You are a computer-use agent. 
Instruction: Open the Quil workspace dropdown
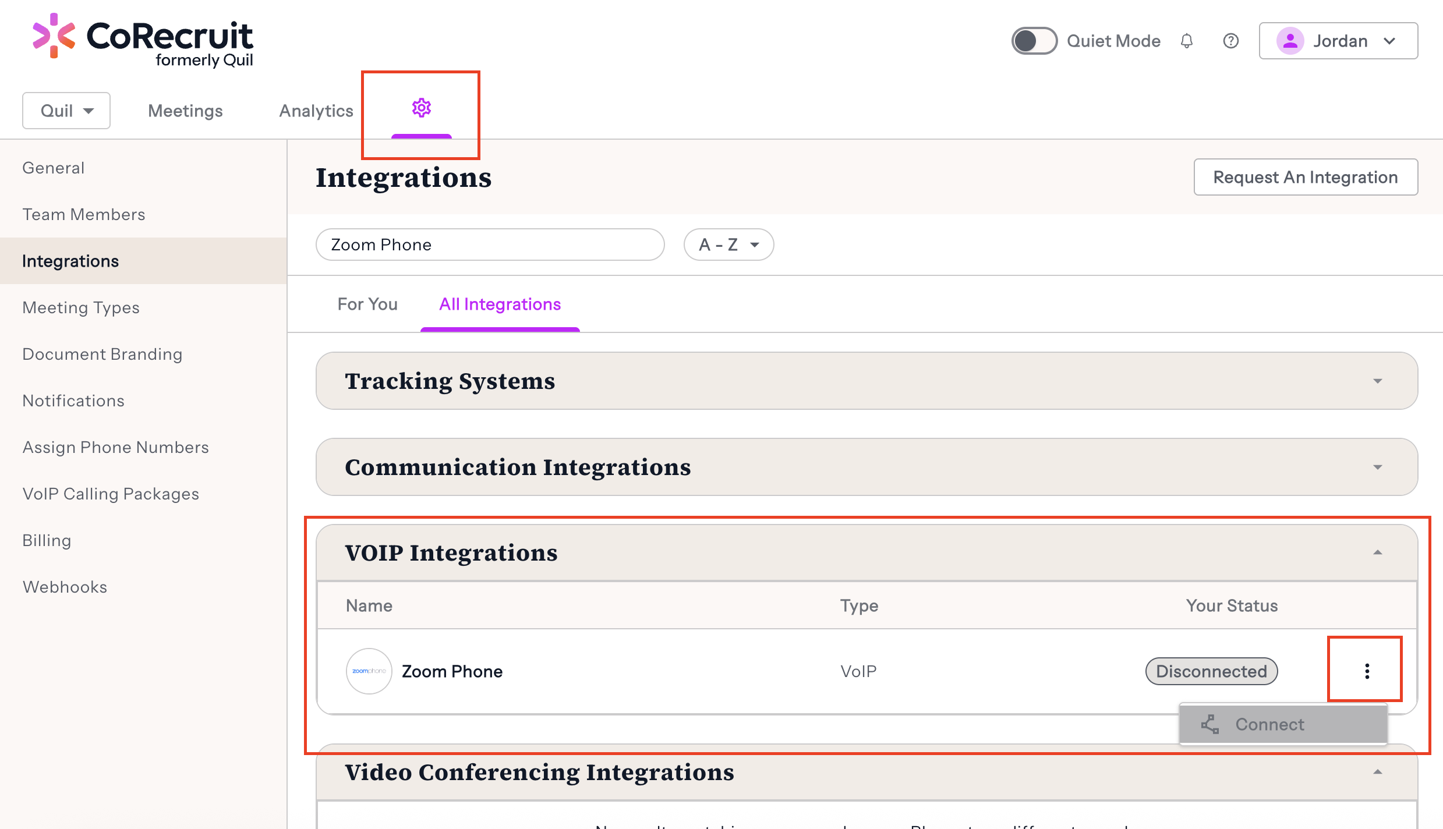pos(66,111)
